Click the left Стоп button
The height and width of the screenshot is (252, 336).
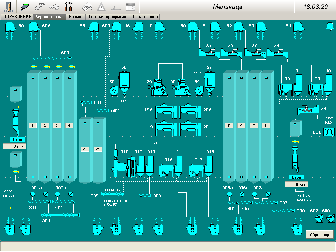click(x=17, y=140)
